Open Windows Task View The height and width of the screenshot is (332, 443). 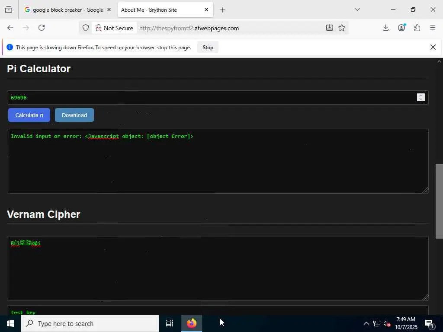coord(170,323)
